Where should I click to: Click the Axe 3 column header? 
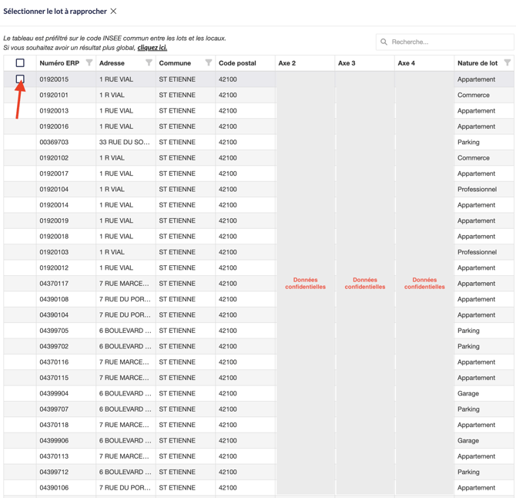347,63
